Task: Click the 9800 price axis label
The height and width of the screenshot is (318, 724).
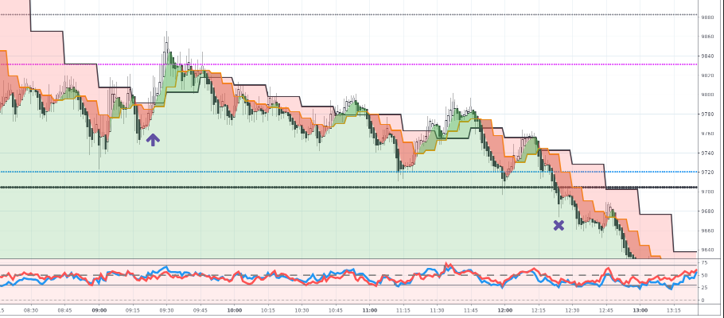Action: click(x=707, y=95)
